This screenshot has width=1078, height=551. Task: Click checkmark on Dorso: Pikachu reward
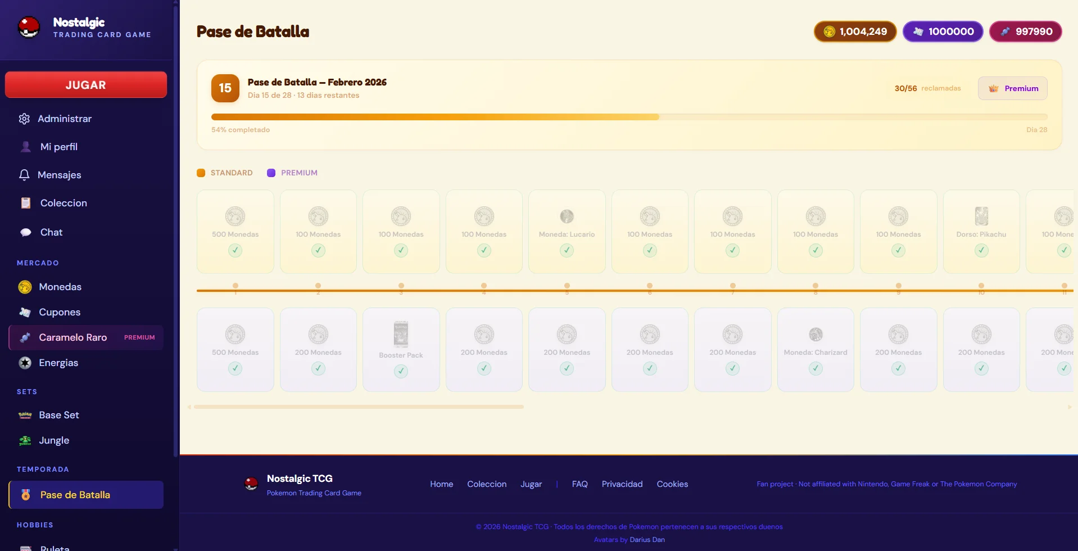[x=981, y=250]
